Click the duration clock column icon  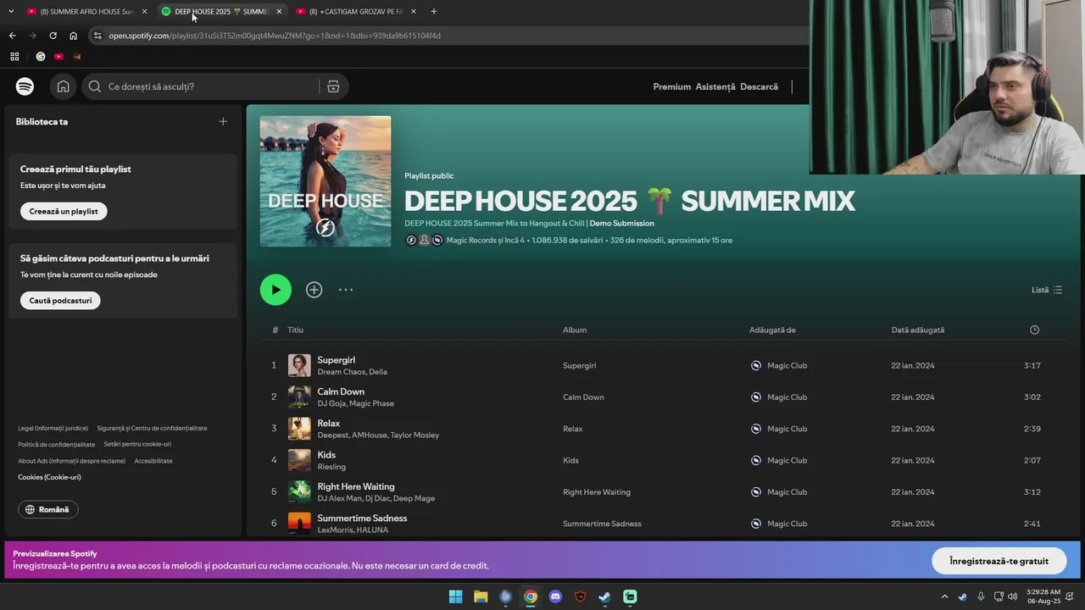pos(1034,330)
